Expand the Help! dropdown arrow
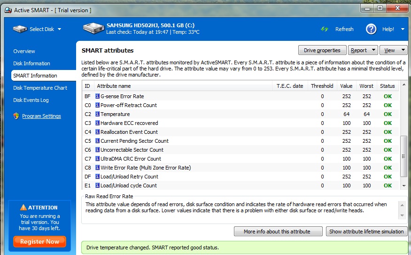This screenshot has width=411, height=255. tap(403, 29)
